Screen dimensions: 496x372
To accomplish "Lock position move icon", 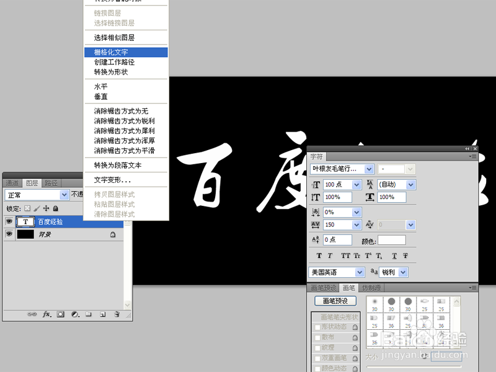I will 46,208.
